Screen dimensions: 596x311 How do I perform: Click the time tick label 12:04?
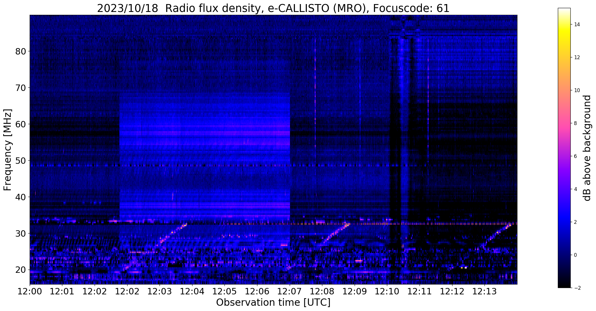(192, 291)
